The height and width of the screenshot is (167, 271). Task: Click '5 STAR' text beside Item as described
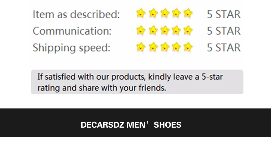point(224,14)
